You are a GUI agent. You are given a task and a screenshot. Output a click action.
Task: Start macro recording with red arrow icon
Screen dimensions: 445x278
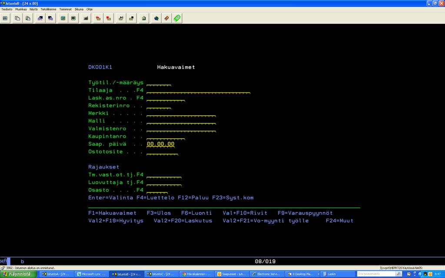coord(98,18)
